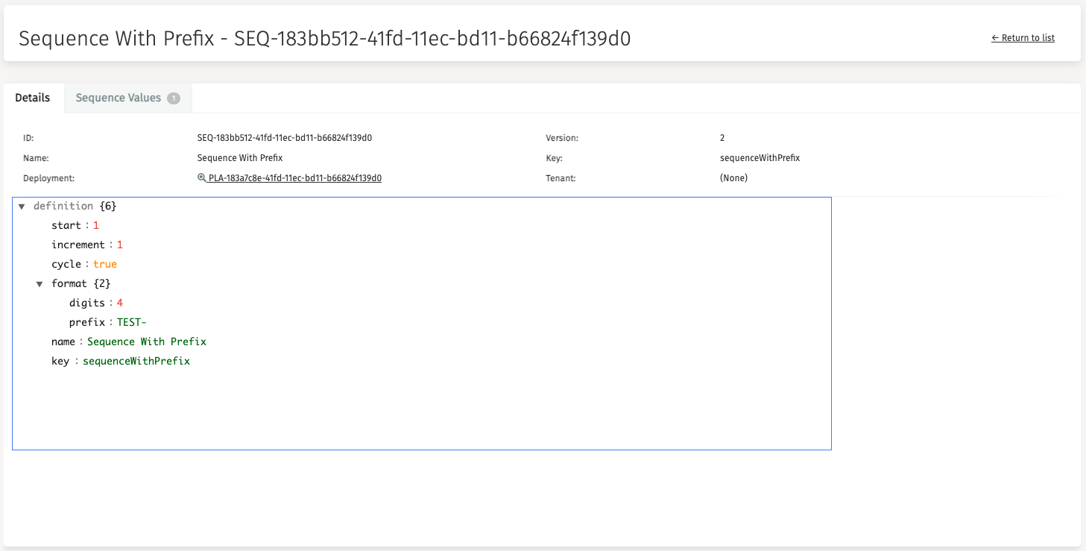The width and height of the screenshot is (1086, 551).
Task: Click the increment value 1
Action: pos(119,245)
